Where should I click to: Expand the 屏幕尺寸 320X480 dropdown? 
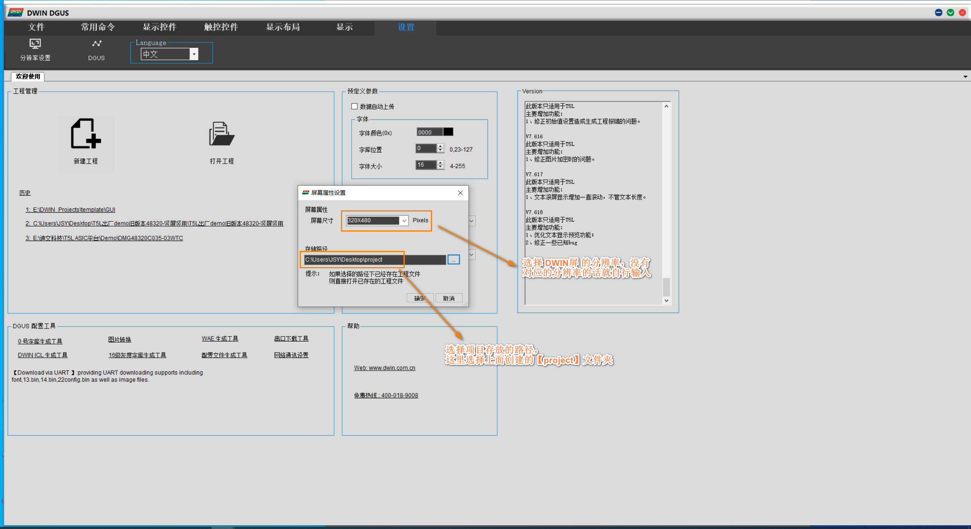(404, 221)
